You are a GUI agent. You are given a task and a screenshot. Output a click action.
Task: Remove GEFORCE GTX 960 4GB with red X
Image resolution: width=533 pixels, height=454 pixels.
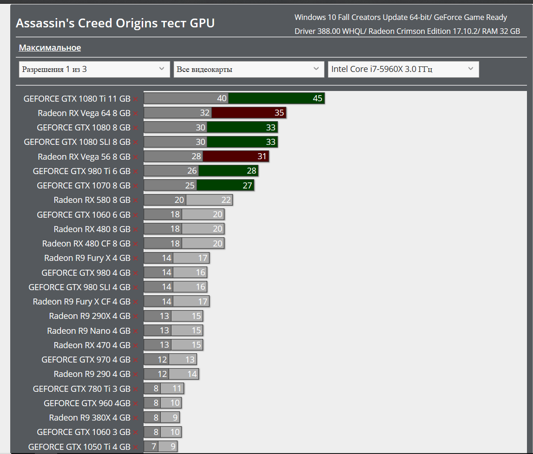136,404
